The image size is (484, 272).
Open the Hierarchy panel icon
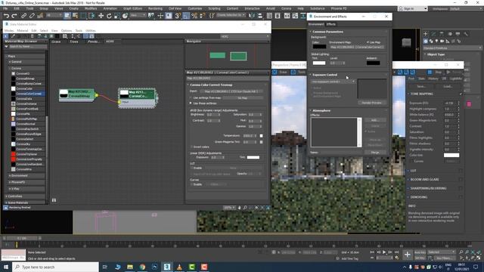tap(442, 34)
